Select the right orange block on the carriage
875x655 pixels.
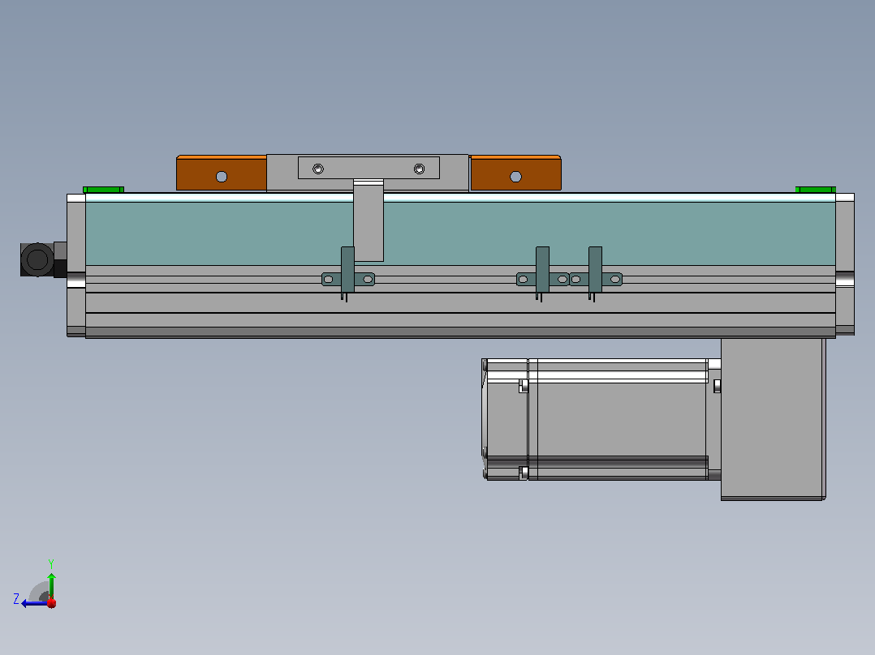(515, 173)
